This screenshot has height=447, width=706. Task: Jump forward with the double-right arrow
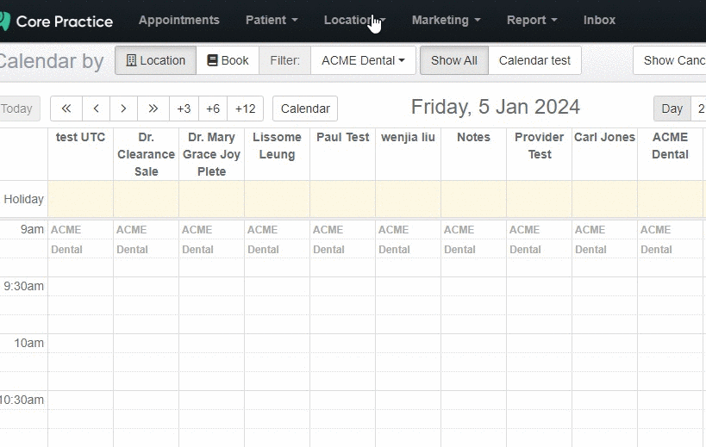(x=153, y=109)
